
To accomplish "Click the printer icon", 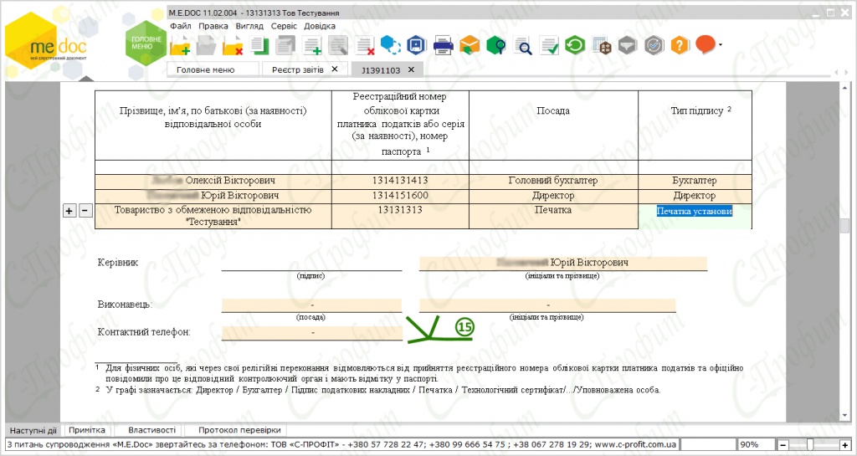I will [444, 46].
